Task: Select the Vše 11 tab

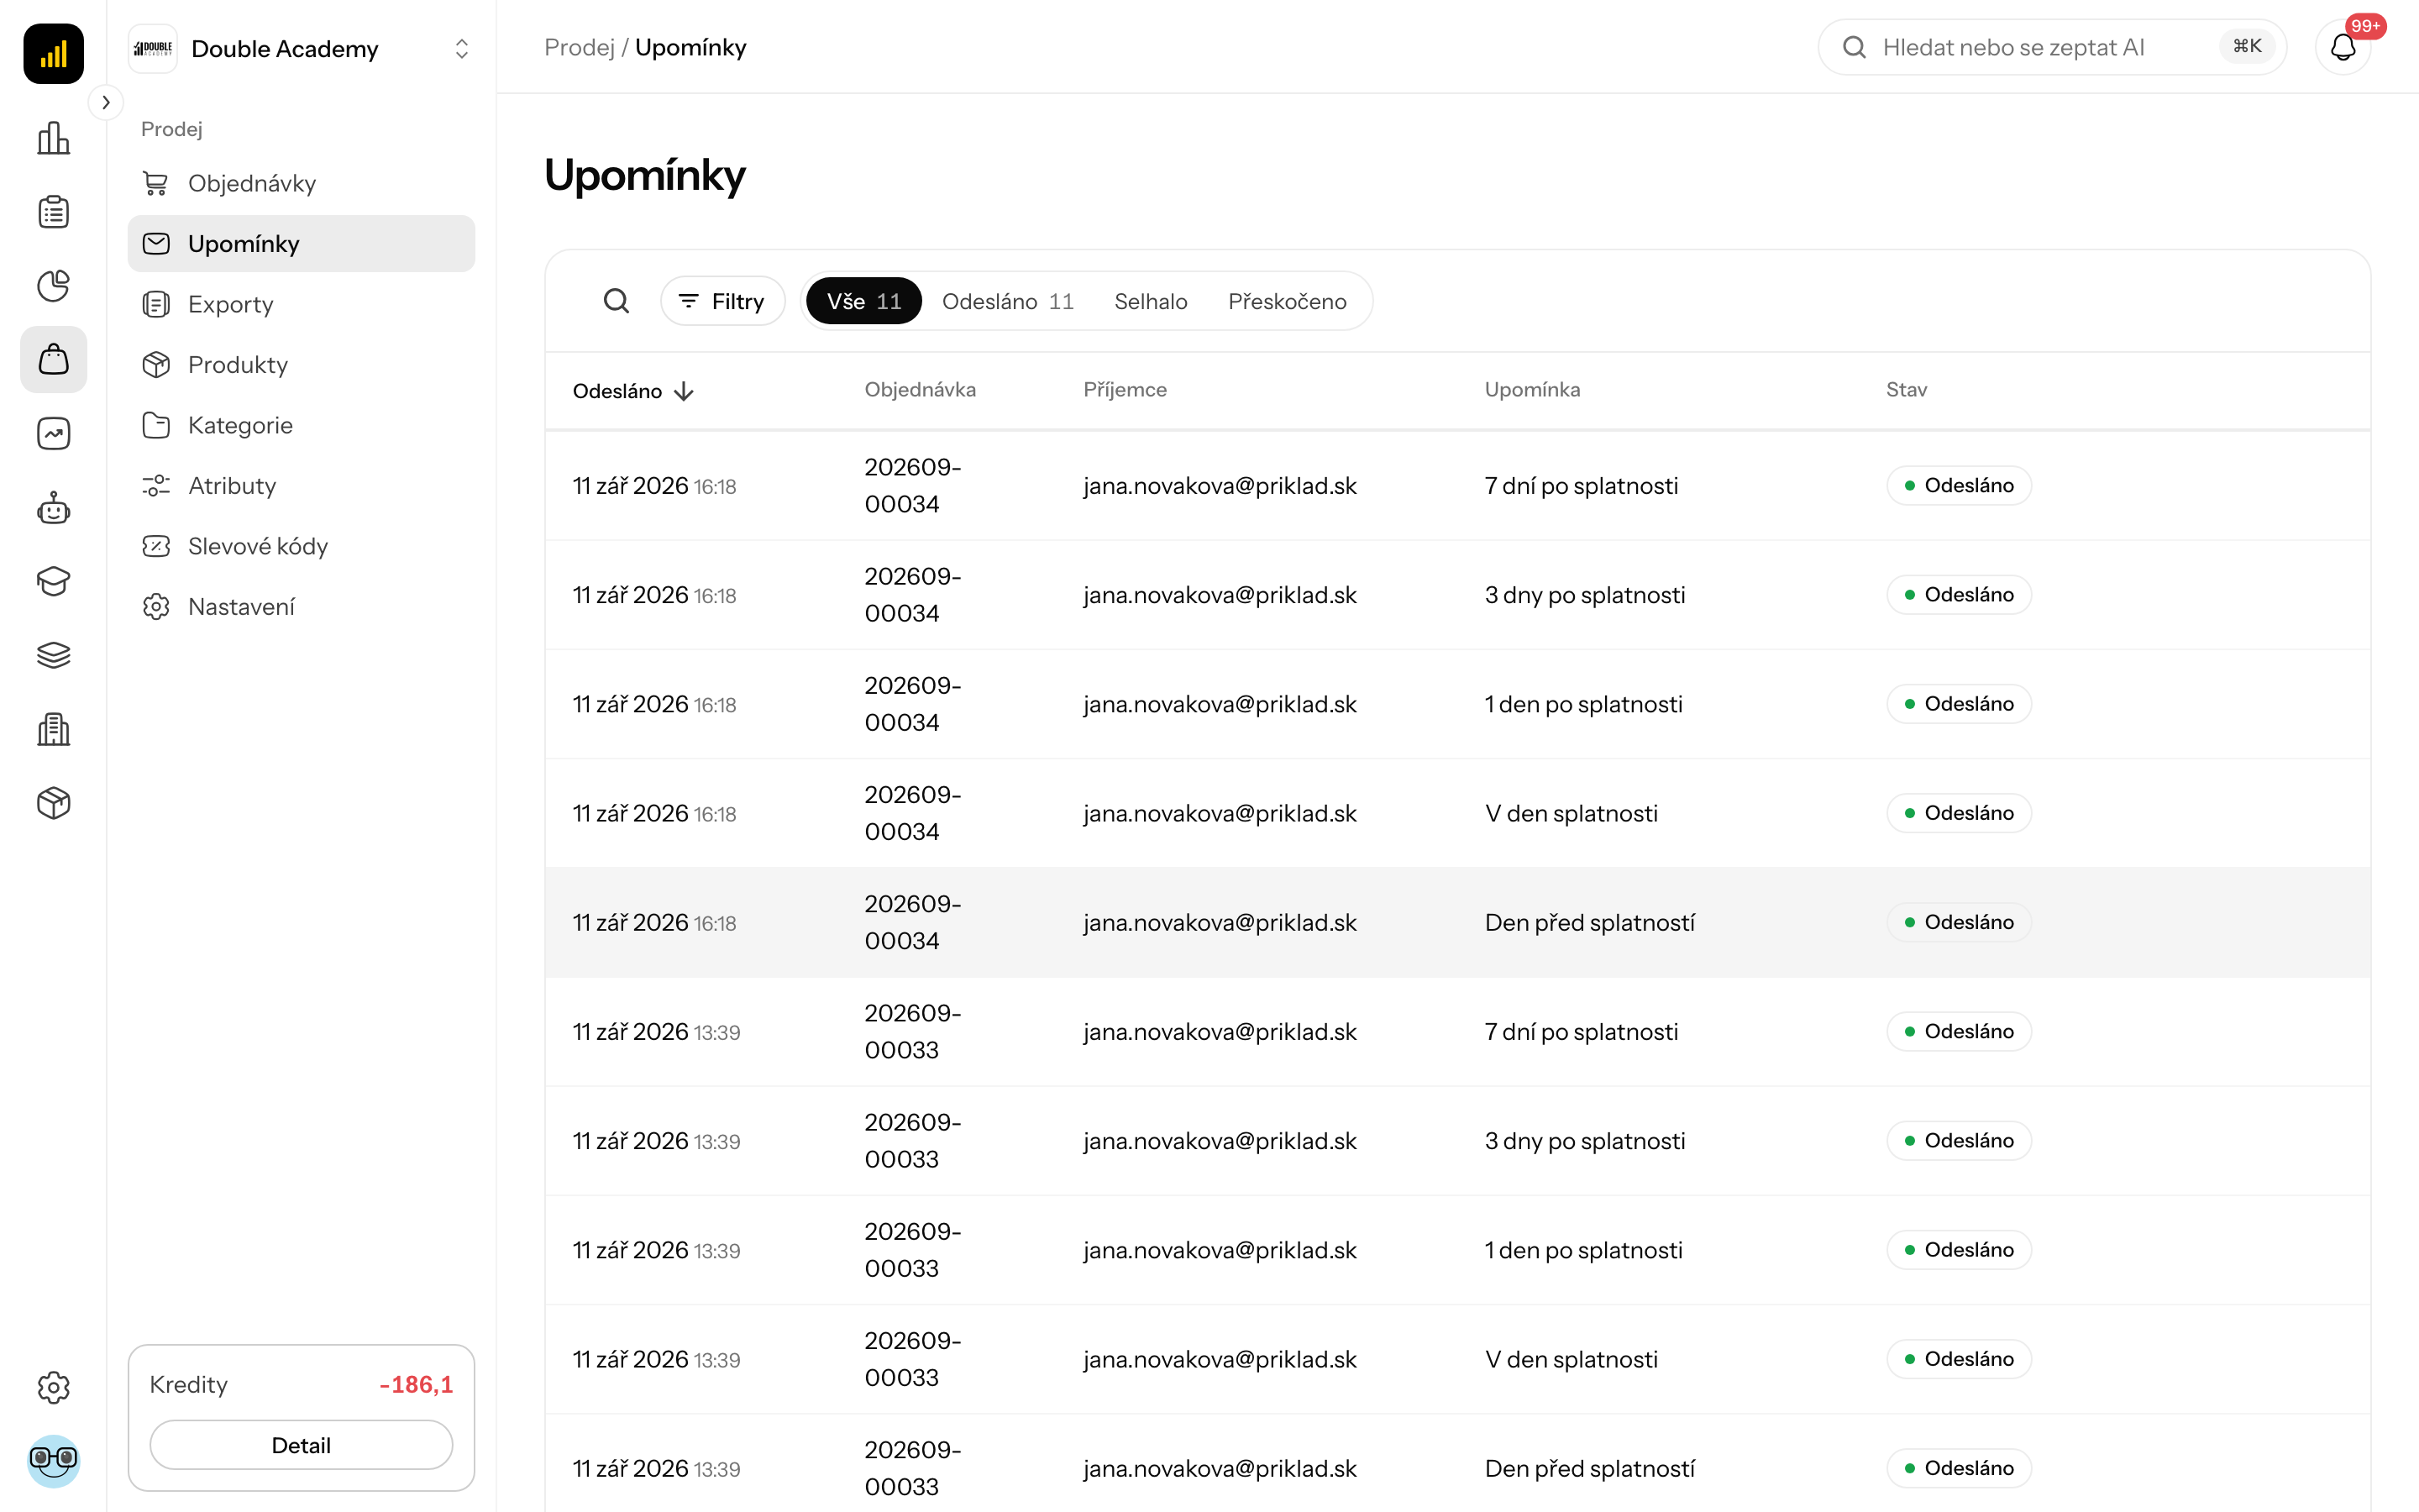Action: [863, 301]
